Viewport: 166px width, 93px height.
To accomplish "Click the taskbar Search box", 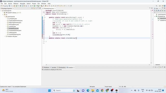I will pyautogui.click(x=64, y=90).
